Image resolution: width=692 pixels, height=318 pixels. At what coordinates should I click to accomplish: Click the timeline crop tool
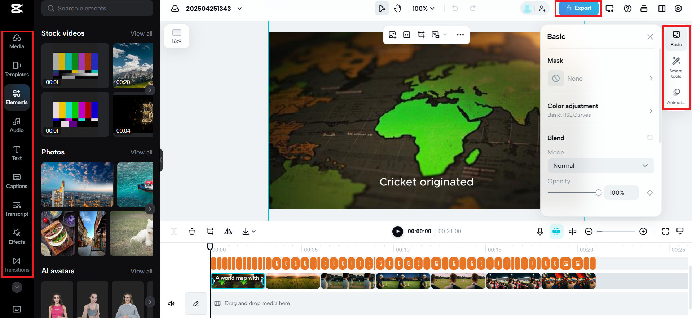click(210, 231)
